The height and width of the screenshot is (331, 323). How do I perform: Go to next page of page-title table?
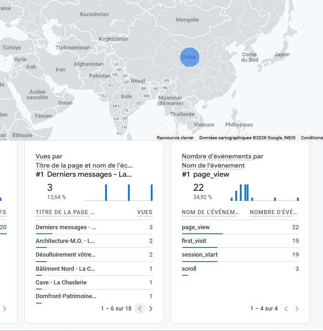tap(151, 309)
